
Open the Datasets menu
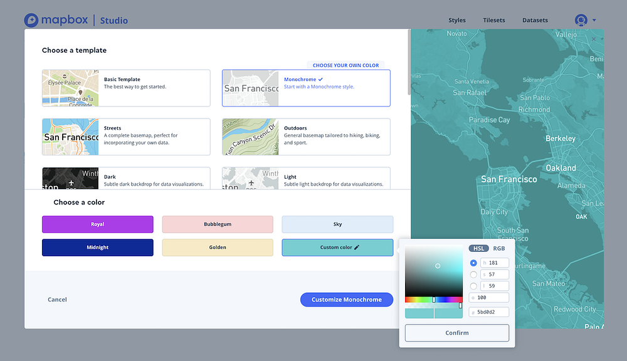[535, 20]
